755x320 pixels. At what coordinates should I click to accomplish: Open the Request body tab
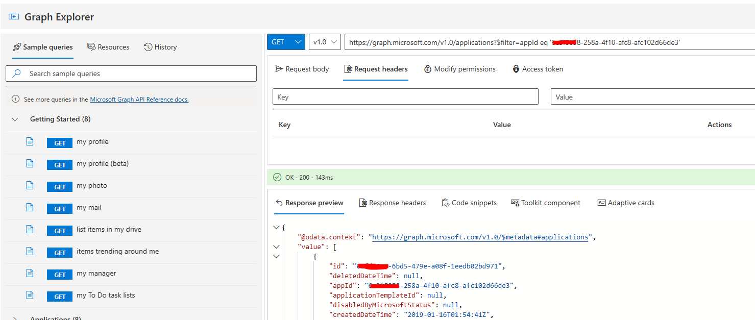pos(302,69)
